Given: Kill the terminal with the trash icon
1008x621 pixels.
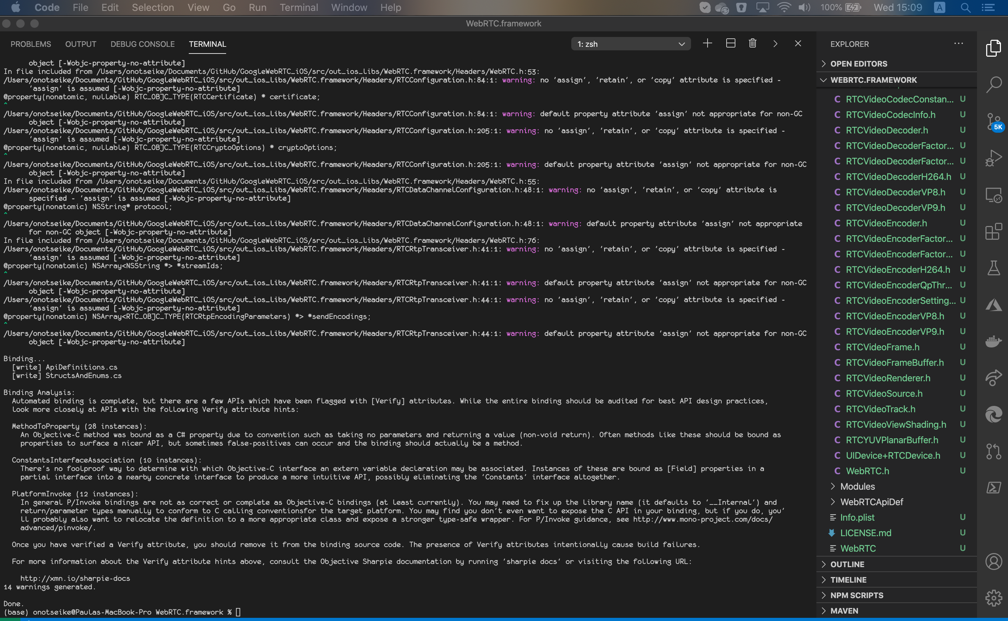Looking at the screenshot, I should point(752,43).
